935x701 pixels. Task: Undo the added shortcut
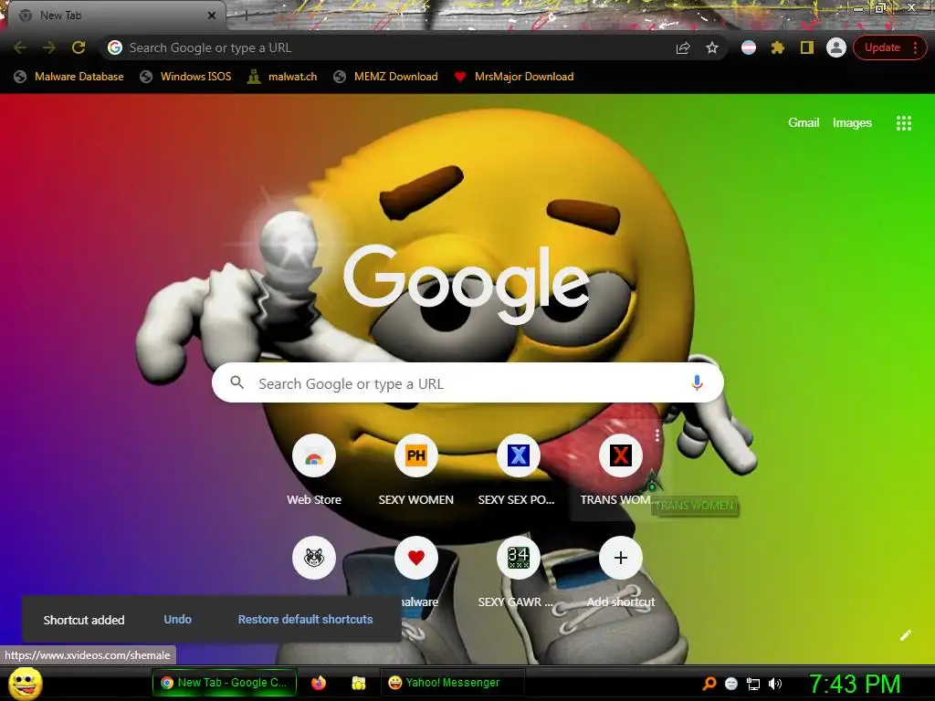tap(178, 620)
